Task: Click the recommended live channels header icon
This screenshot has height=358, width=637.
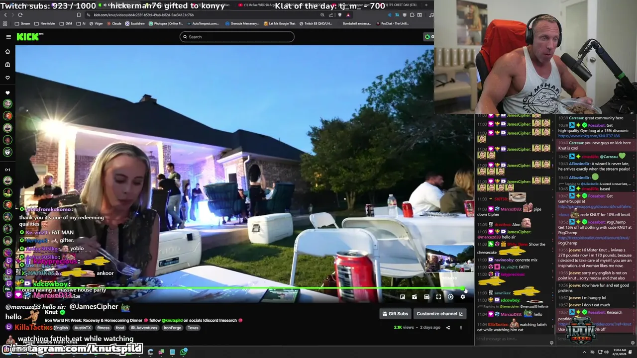Action: [7, 170]
